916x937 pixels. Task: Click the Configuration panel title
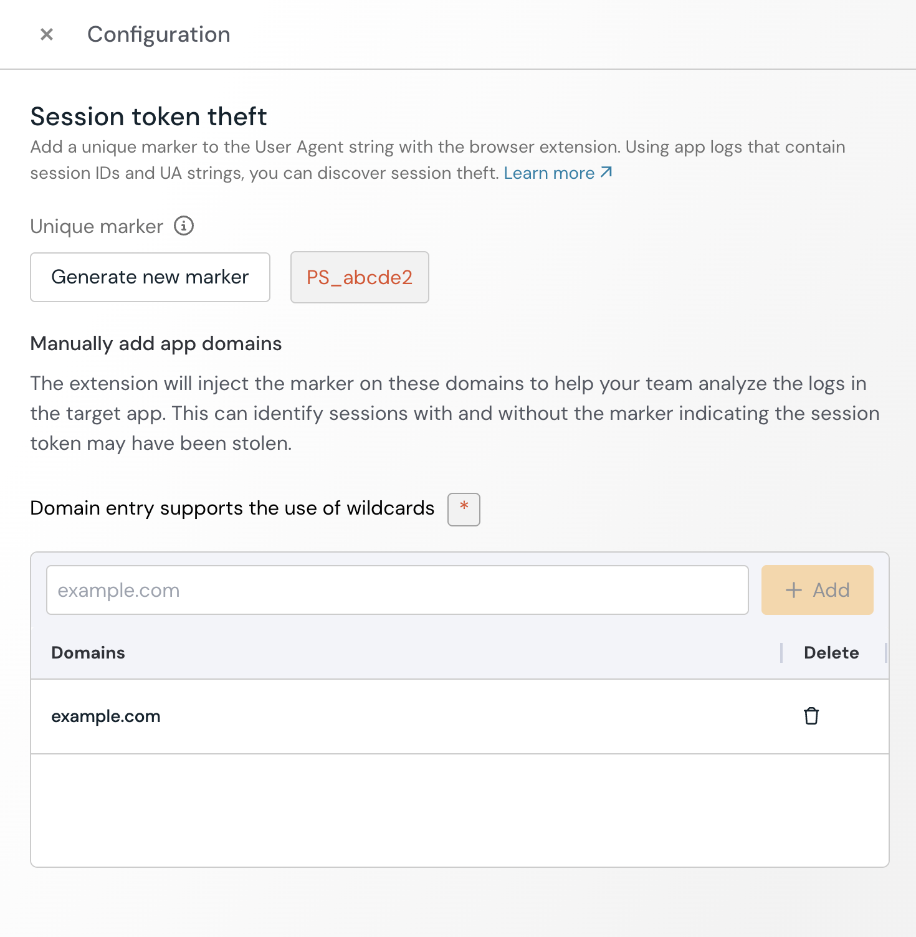159,34
